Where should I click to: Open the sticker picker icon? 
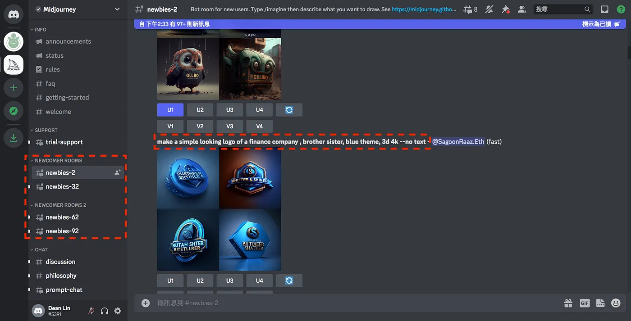tap(600, 303)
